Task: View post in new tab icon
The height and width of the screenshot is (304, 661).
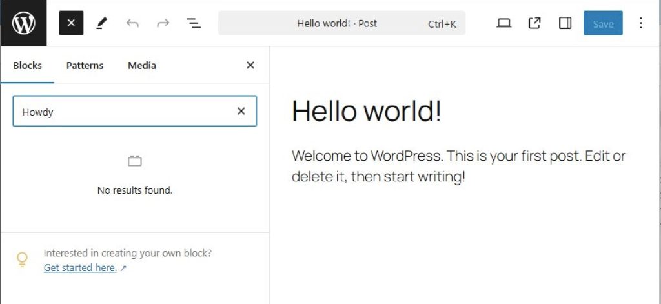Action: [534, 23]
